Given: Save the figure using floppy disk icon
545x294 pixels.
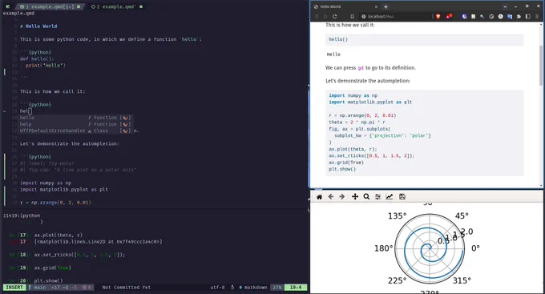Looking at the screenshot, I should tap(402, 197).
